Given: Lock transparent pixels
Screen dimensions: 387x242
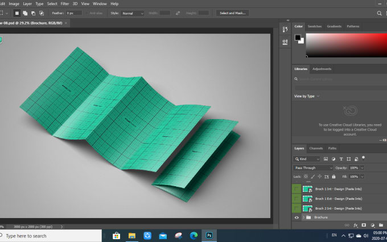Looking at the screenshot, I should 306,177.
